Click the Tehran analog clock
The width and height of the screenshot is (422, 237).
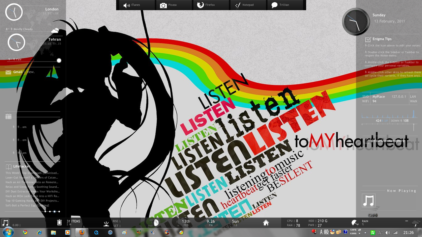[16, 42]
